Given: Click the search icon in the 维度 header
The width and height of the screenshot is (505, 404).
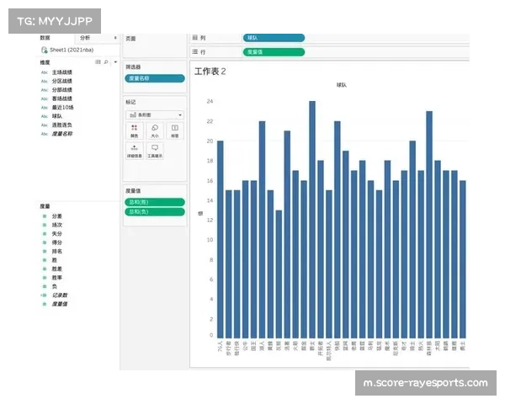Looking at the screenshot, I should 105,62.
